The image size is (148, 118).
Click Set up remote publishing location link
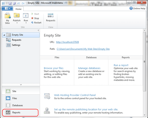coord(86,109)
